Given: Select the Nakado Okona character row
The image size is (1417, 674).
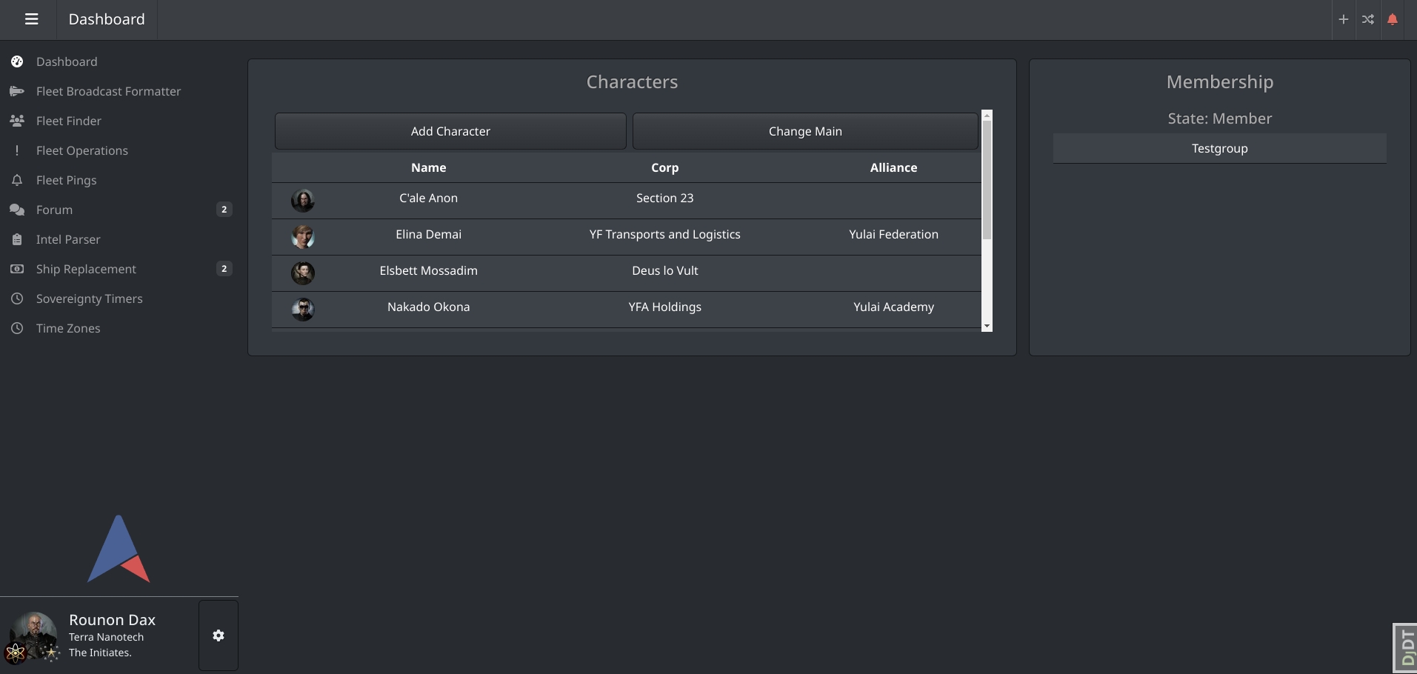Looking at the screenshot, I should tap(630, 307).
